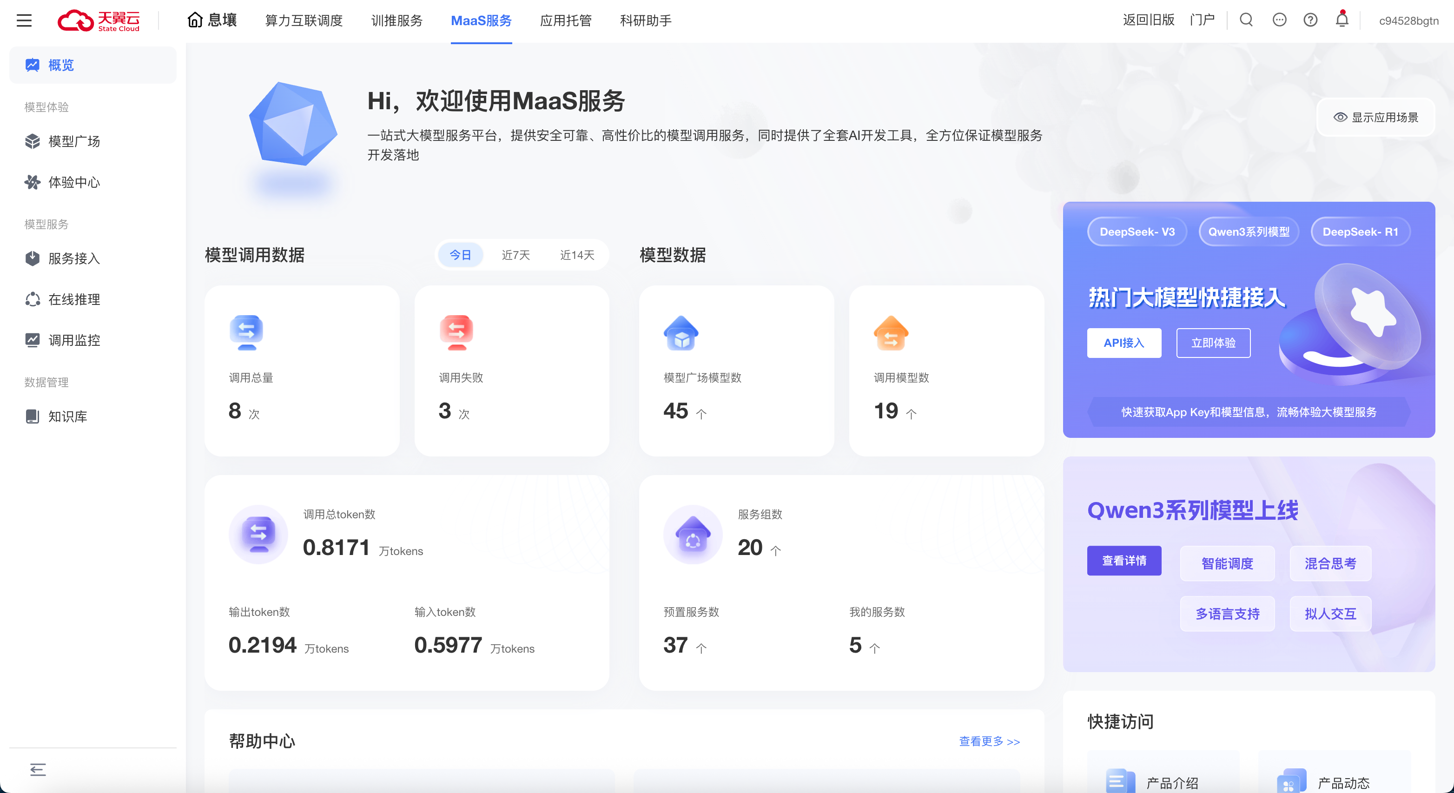Open the search magnifier icon
Image resolution: width=1454 pixels, height=793 pixels.
click(1246, 20)
